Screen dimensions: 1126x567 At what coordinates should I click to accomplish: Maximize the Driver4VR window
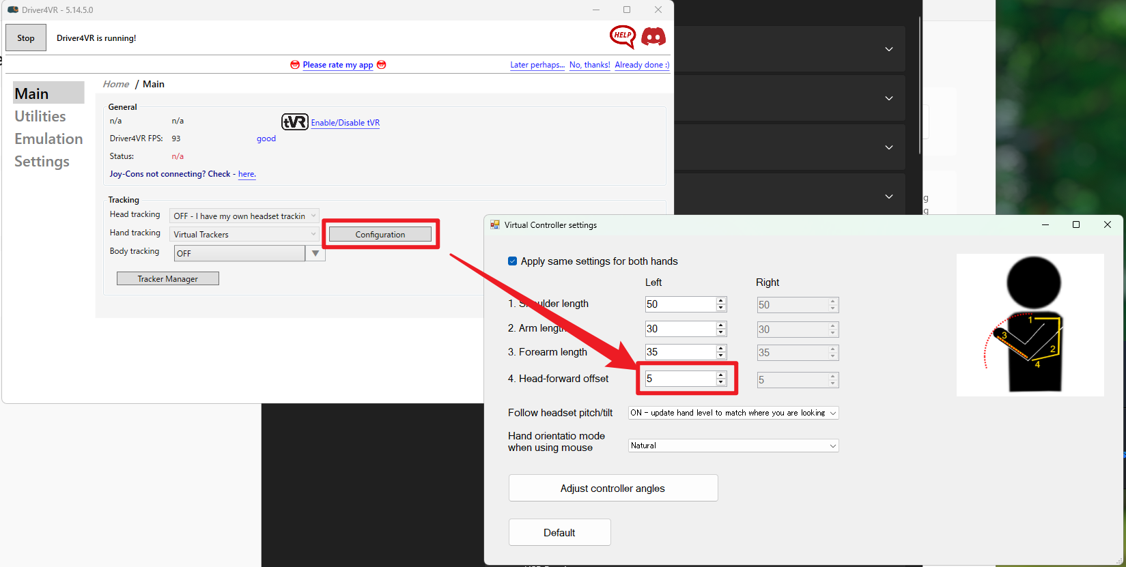[x=627, y=10]
